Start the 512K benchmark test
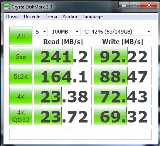The width and height of the screenshot is (160, 146). coord(21,76)
